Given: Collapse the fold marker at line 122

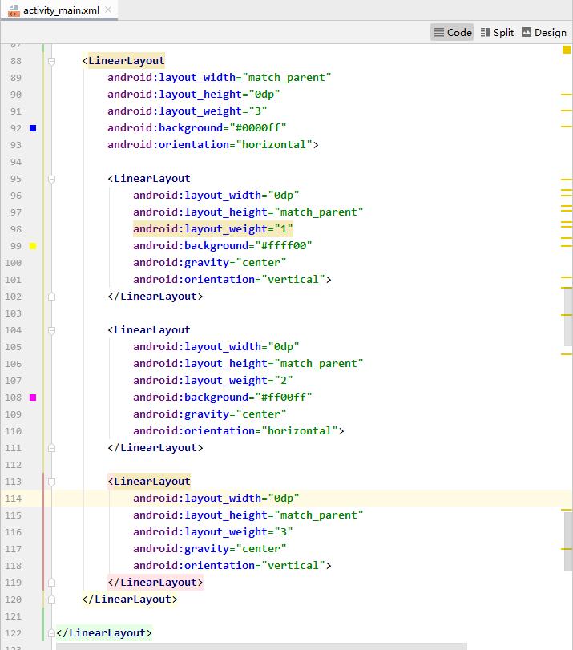Looking at the screenshot, I should (51, 633).
